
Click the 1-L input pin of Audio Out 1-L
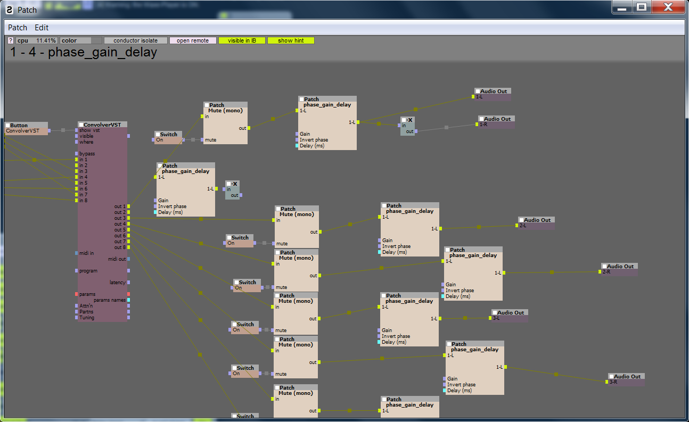click(473, 97)
